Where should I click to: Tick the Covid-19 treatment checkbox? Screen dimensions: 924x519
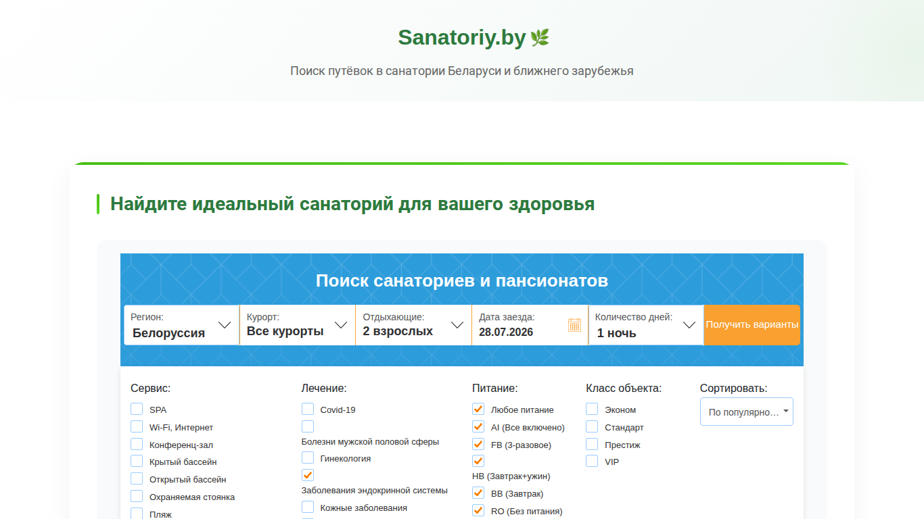[x=308, y=409]
